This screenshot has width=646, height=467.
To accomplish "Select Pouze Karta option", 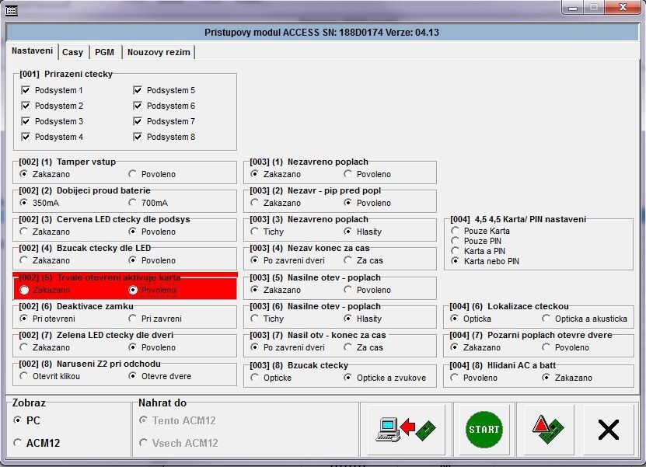I will coord(456,232).
